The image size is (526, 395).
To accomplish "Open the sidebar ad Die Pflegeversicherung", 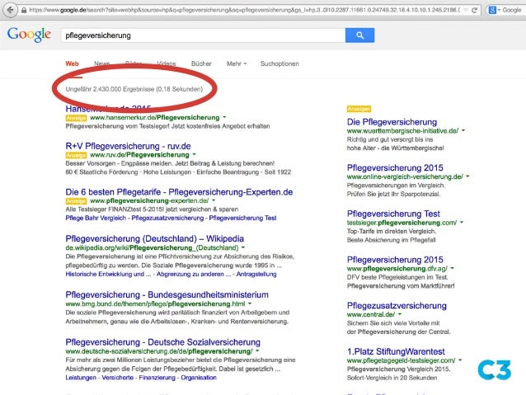I will 392,122.
